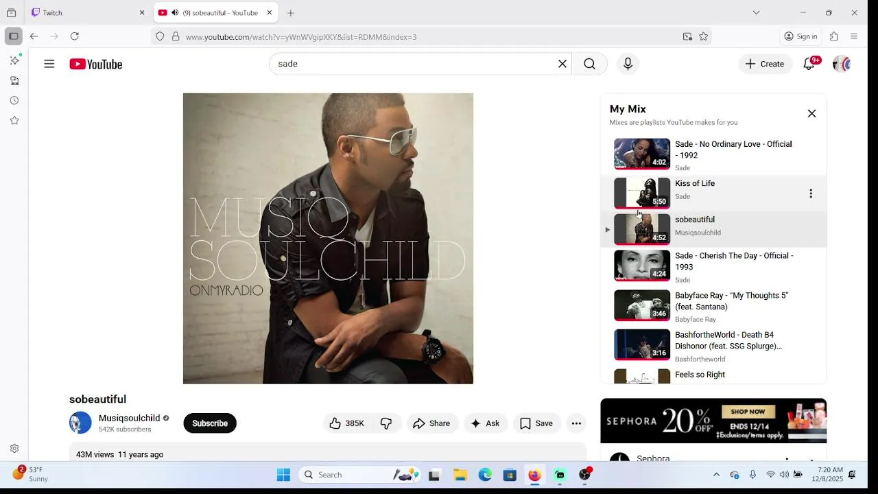Screen dimensions: 878x494
Task: Play Feels so Right from the mix
Action: tap(713, 375)
